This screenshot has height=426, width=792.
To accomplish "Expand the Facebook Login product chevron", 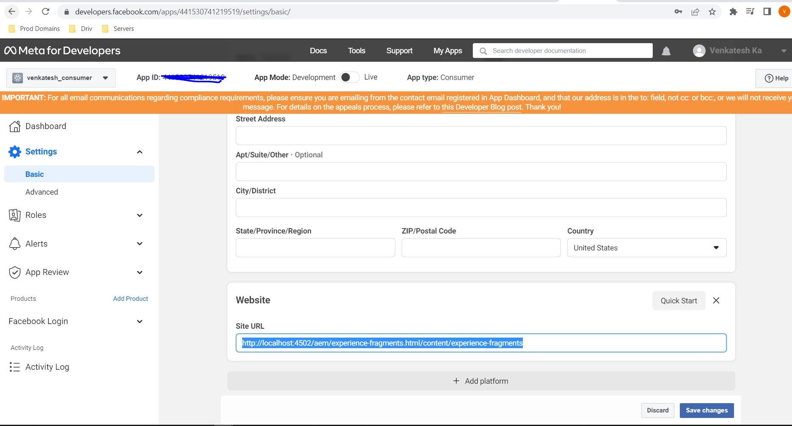I will point(140,322).
